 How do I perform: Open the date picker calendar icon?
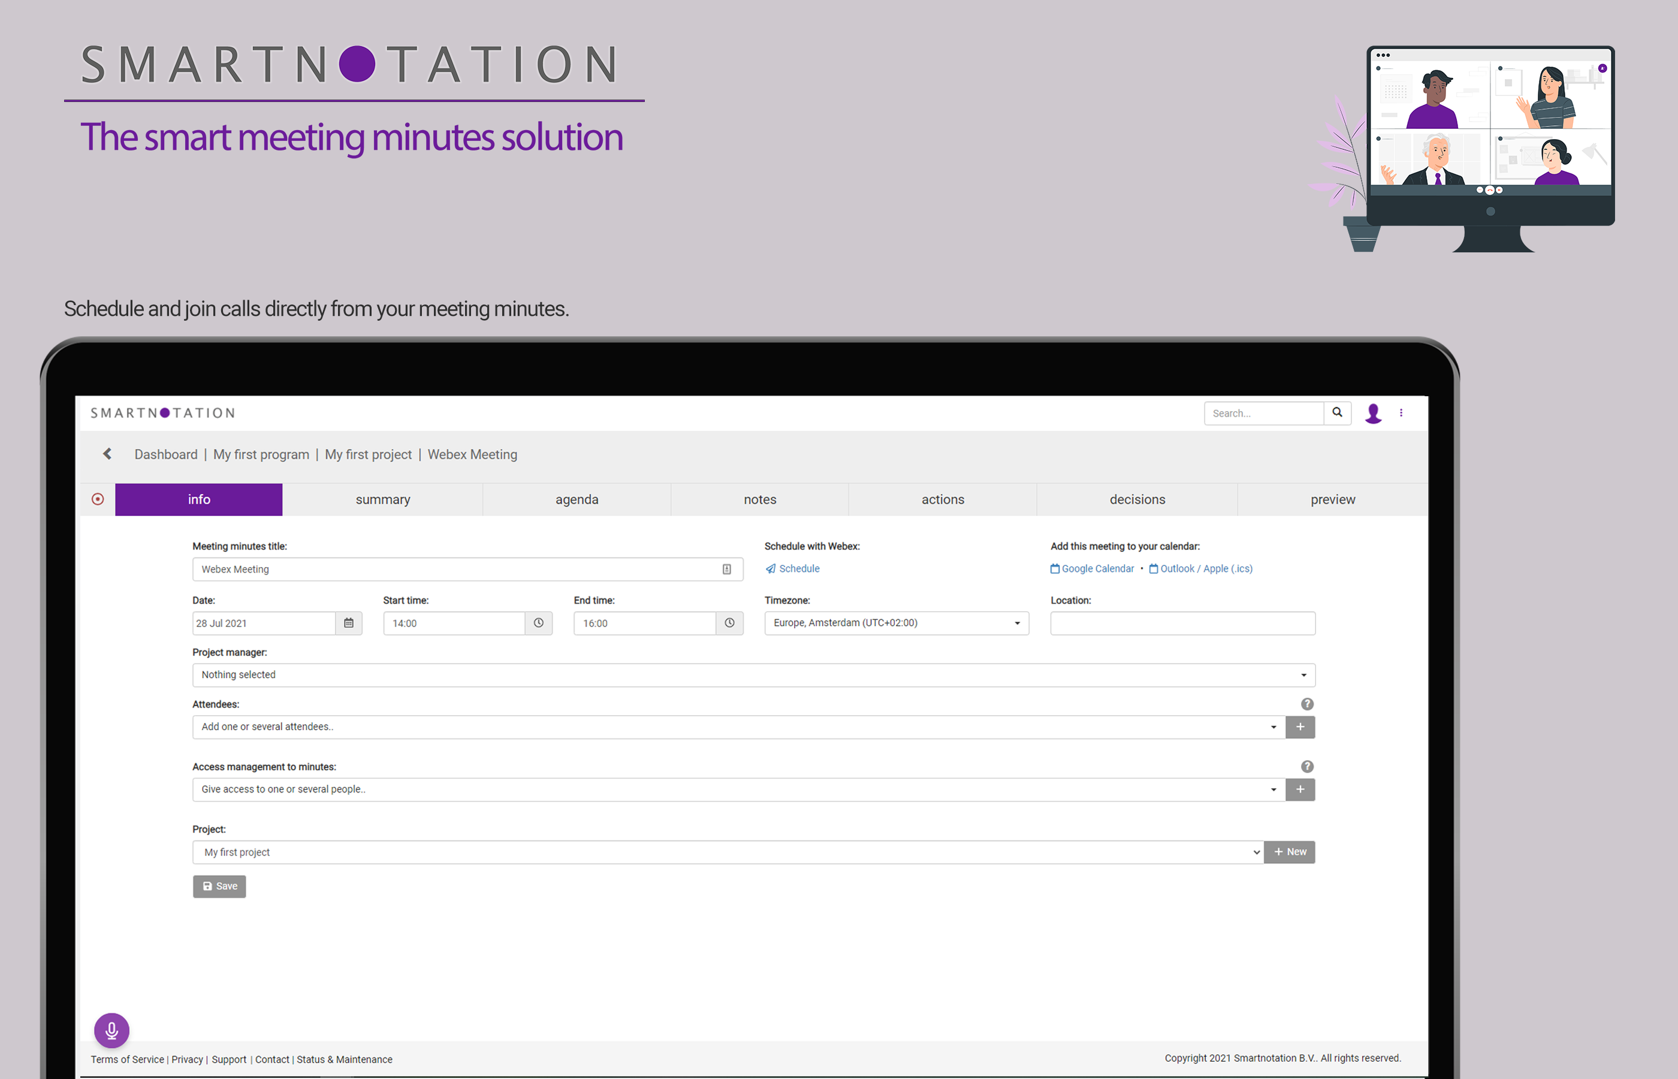coord(349,623)
